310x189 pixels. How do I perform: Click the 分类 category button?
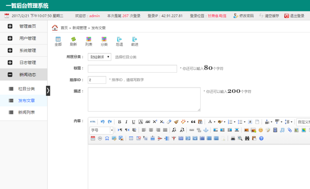pos(104,42)
